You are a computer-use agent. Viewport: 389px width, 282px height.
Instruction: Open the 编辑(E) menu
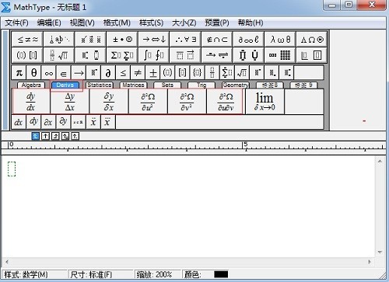49,23
